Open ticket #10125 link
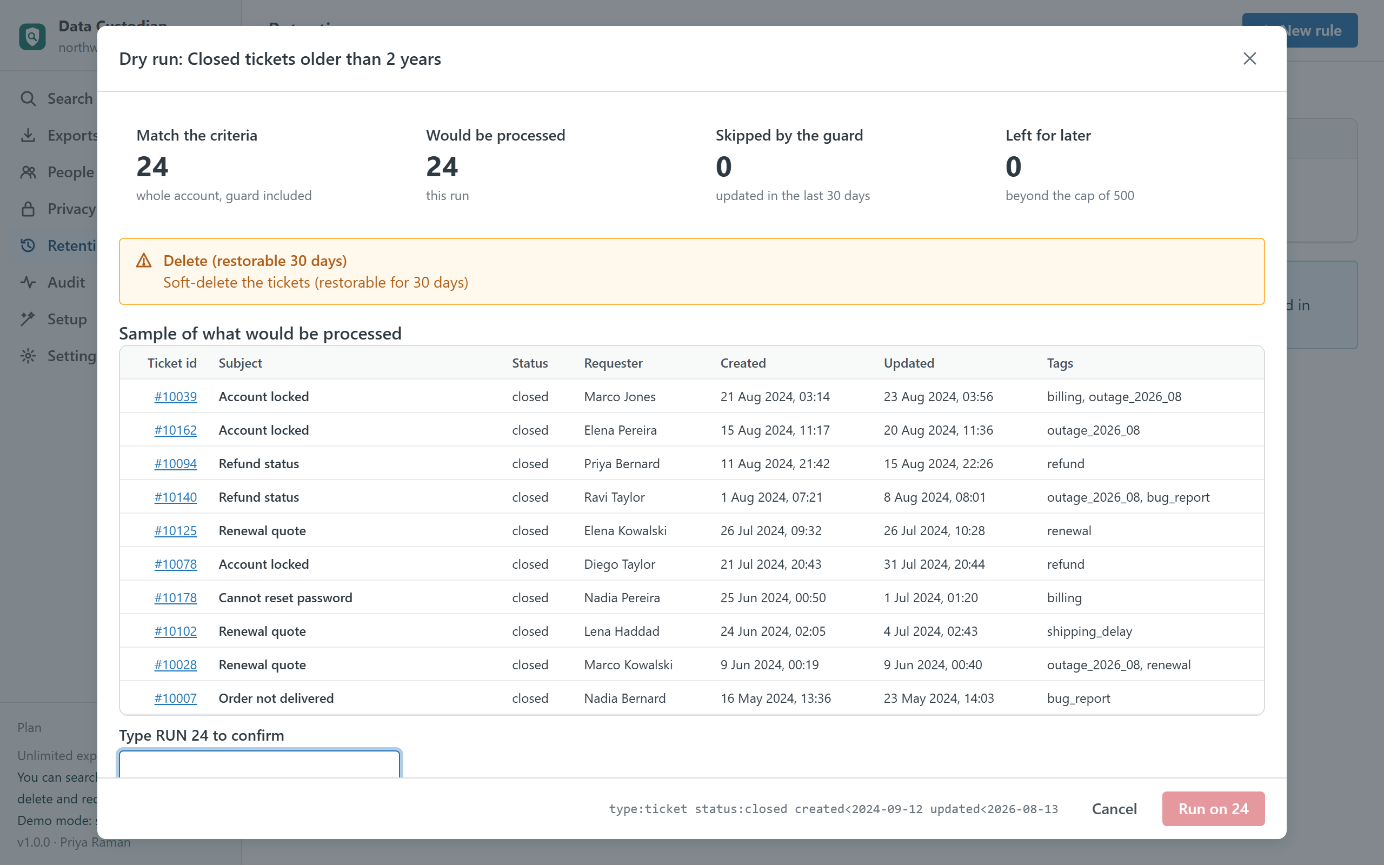Viewport: 1384px width, 865px height. (175, 530)
